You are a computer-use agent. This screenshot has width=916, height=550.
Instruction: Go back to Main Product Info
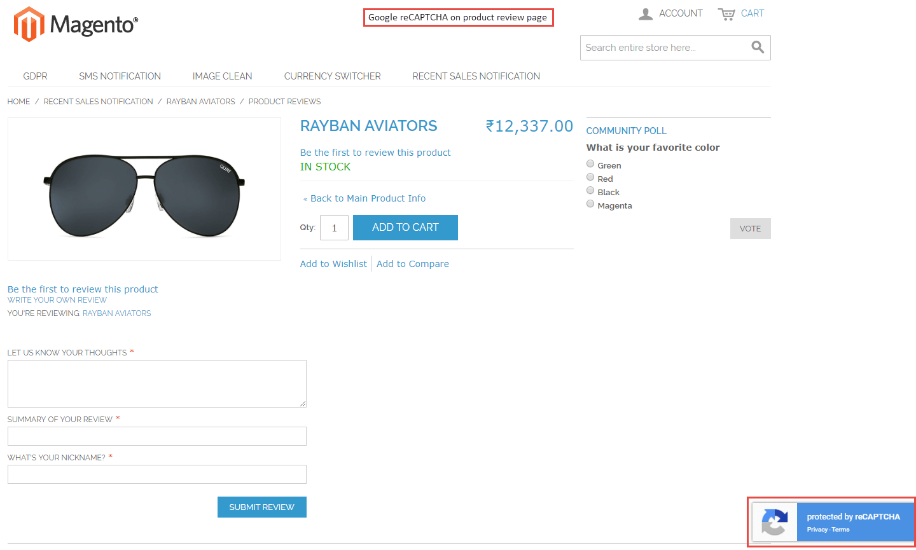click(368, 198)
